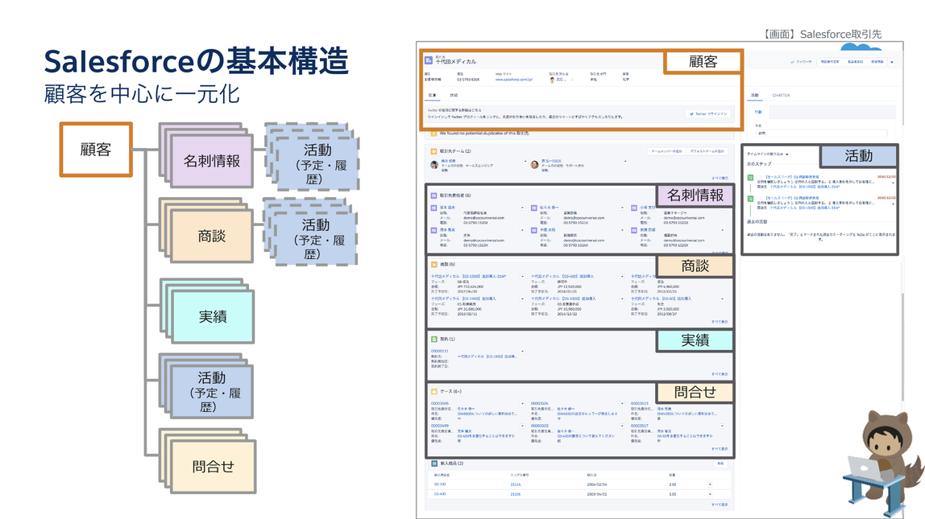Open the second team member's action dropdown
This screenshot has height=519, width=925.
pos(625,162)
